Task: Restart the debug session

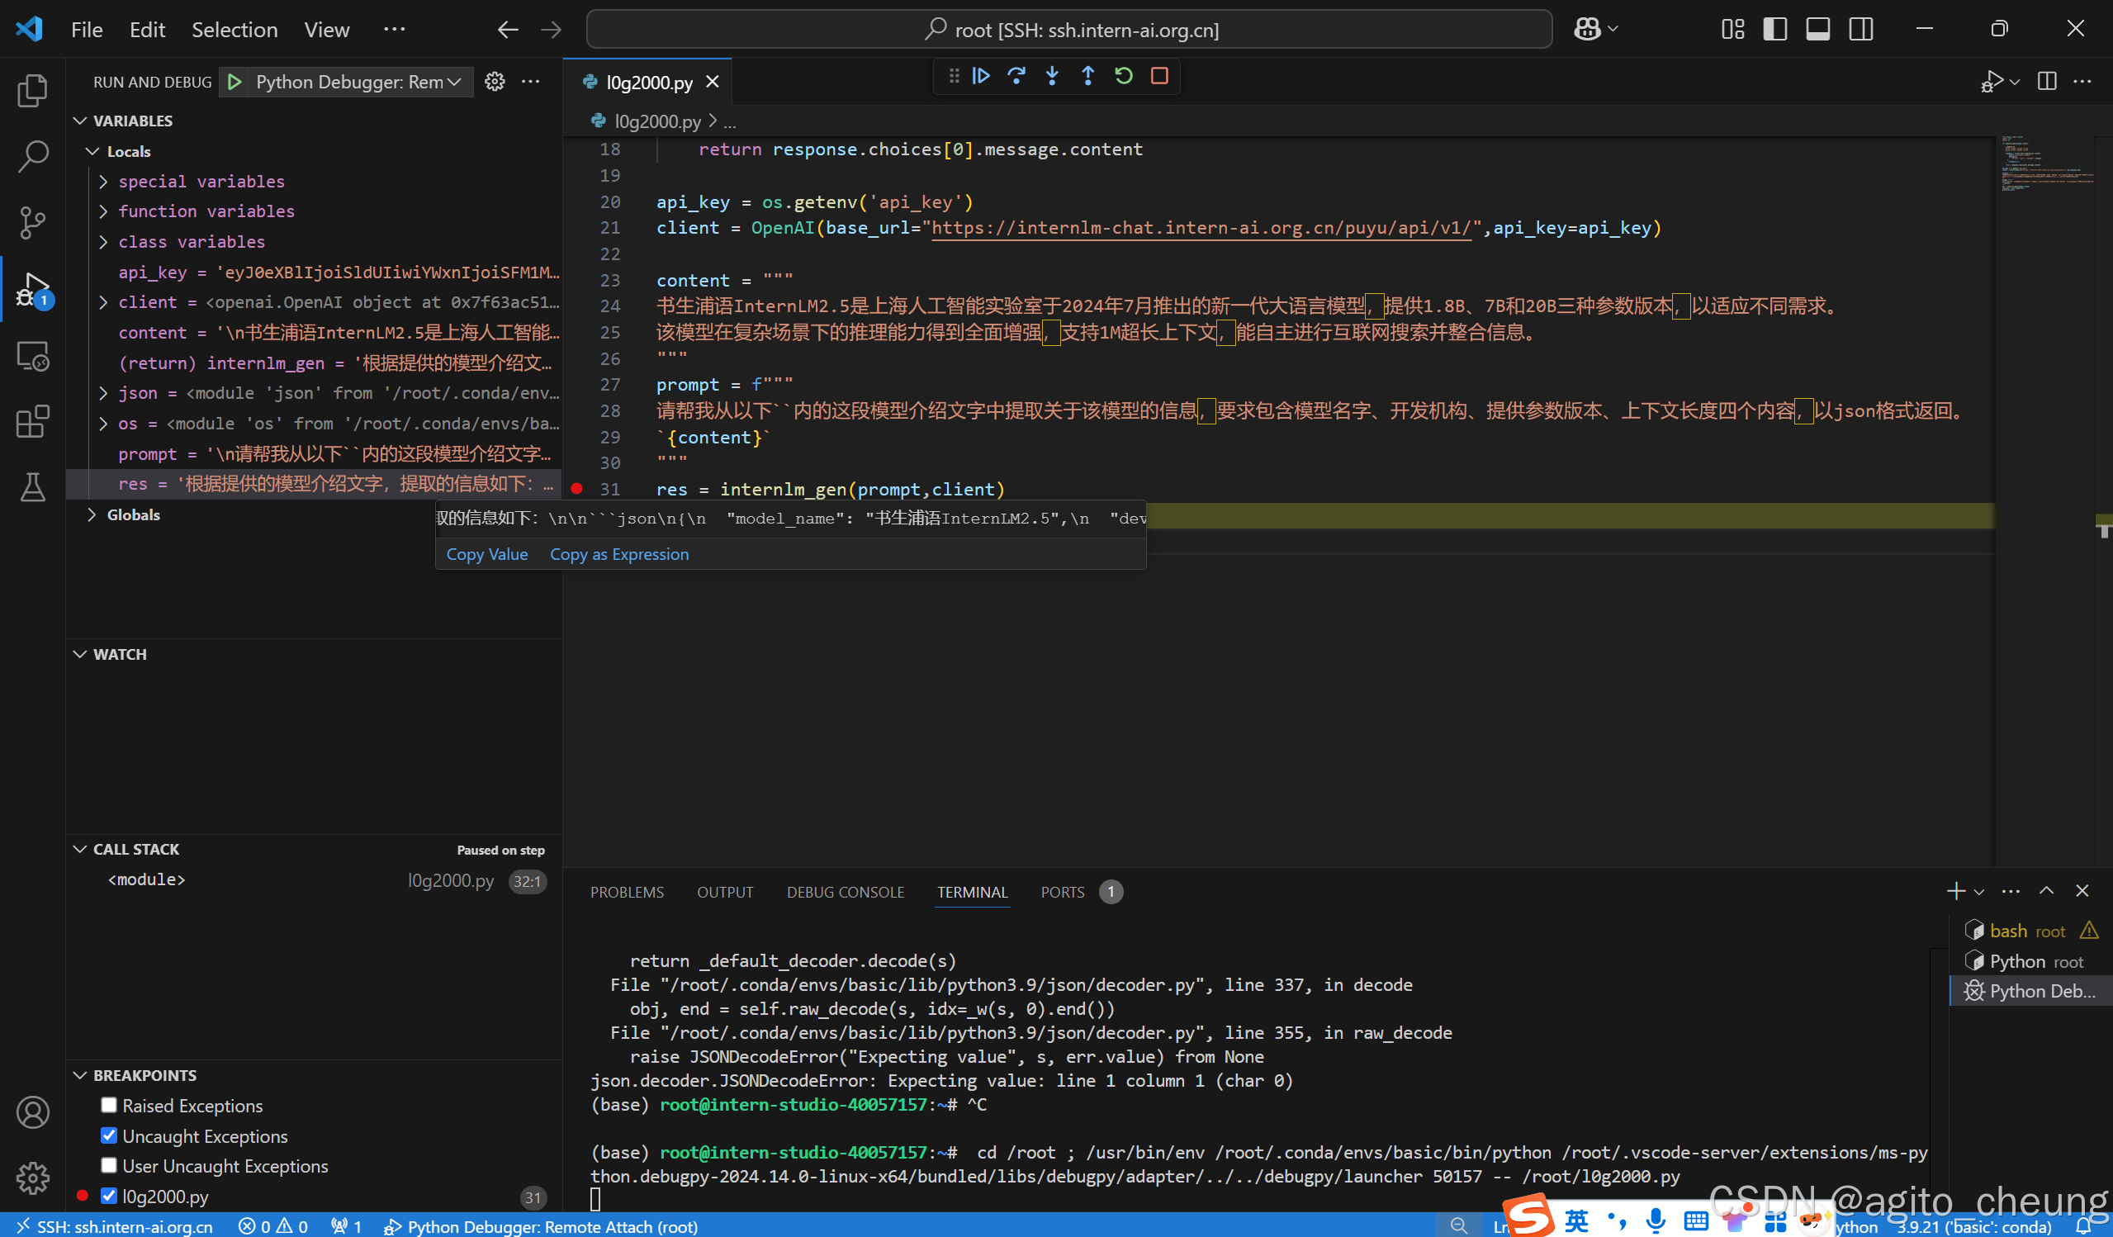Action: point(1124,76)
